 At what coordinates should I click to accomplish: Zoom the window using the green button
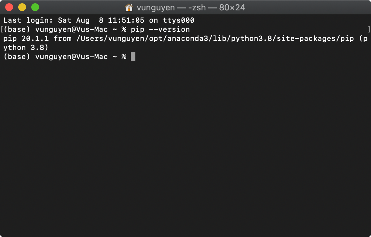click(35, 7)
